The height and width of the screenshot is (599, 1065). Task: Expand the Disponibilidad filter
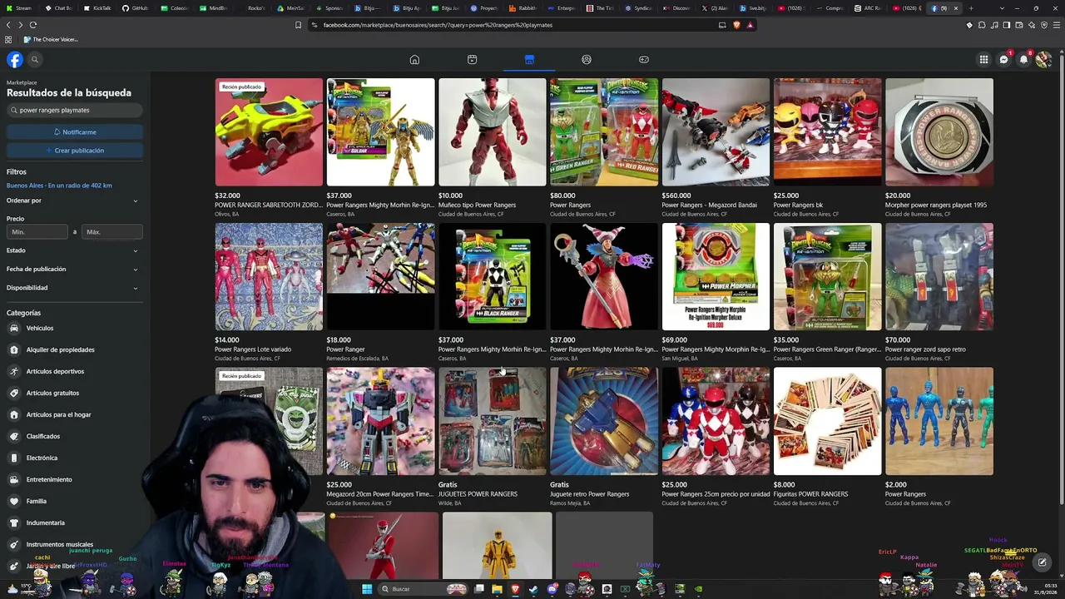(x=73, y=288)
